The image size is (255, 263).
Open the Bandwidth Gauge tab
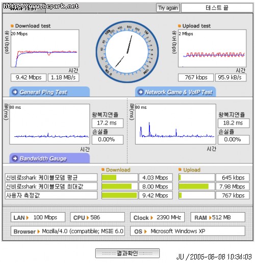pyautogui.click(x=49, y=158)
